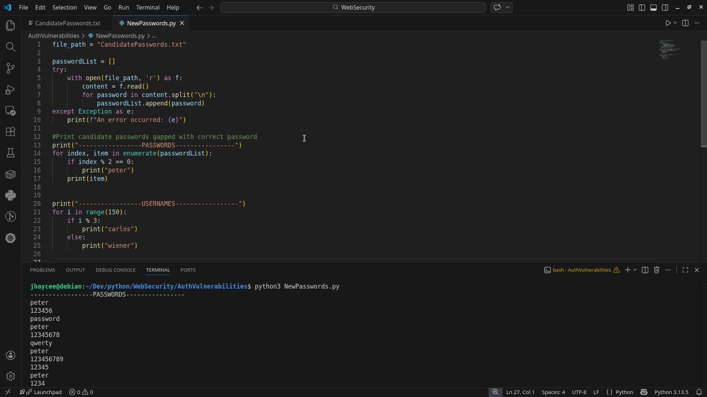Viewport: 707px width, 397px height.
Task: Close NewPasswords.py tab with its X
Action: click(182, 24)
